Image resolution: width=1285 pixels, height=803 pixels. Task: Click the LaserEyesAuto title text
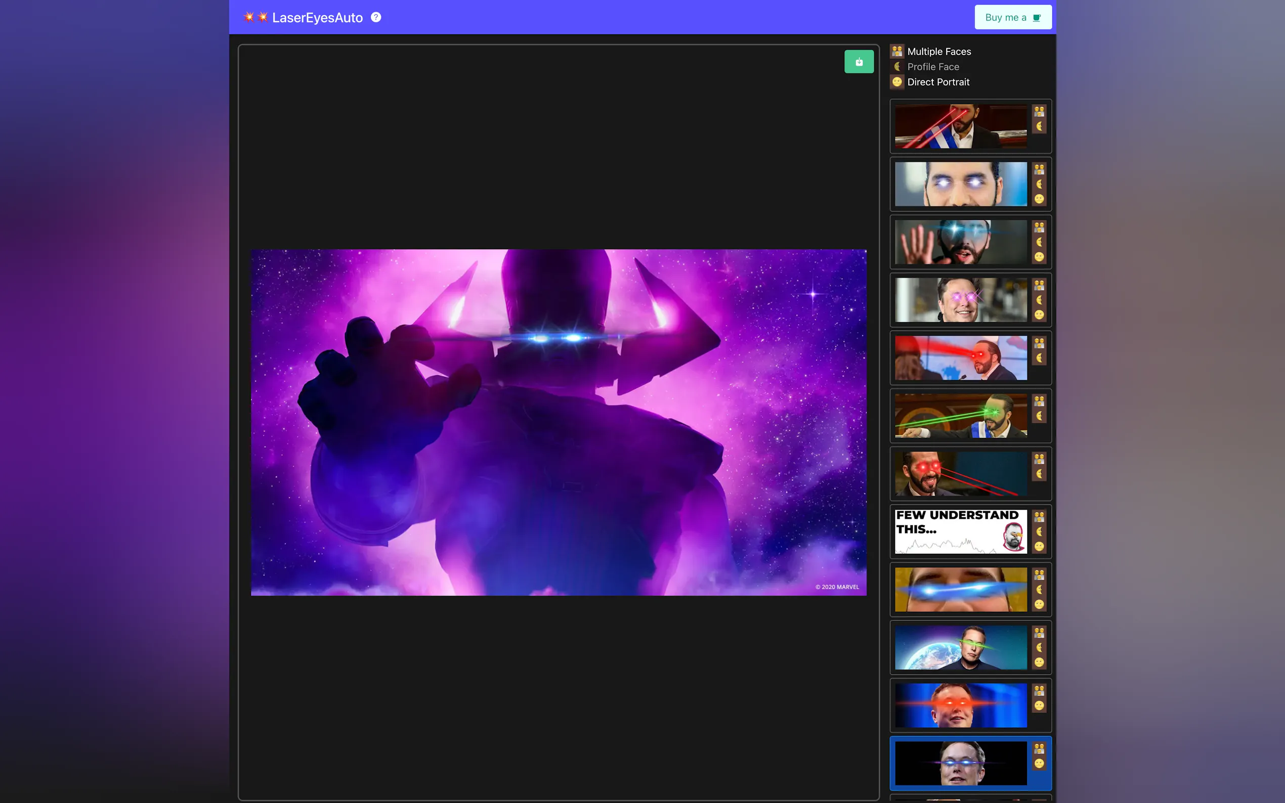click(x=317, y=18)
